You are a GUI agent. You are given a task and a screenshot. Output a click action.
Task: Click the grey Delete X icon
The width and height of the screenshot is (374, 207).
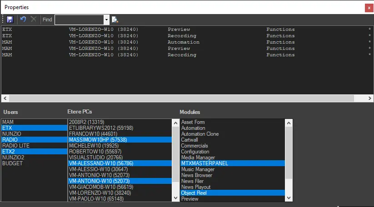[33, 20]
